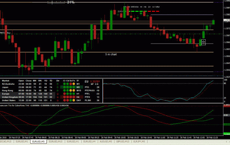This screenshot has height=145, width=230.
Task: Click the Hong Kong market name
Action: pyautogui.click(x=7, y=91)
